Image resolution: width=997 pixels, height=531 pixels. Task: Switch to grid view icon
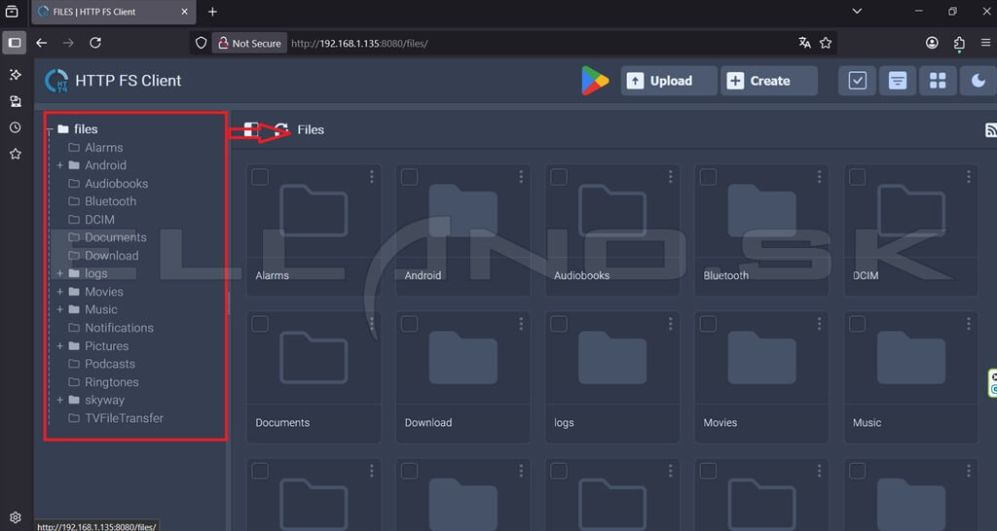(x=938, y=81)
